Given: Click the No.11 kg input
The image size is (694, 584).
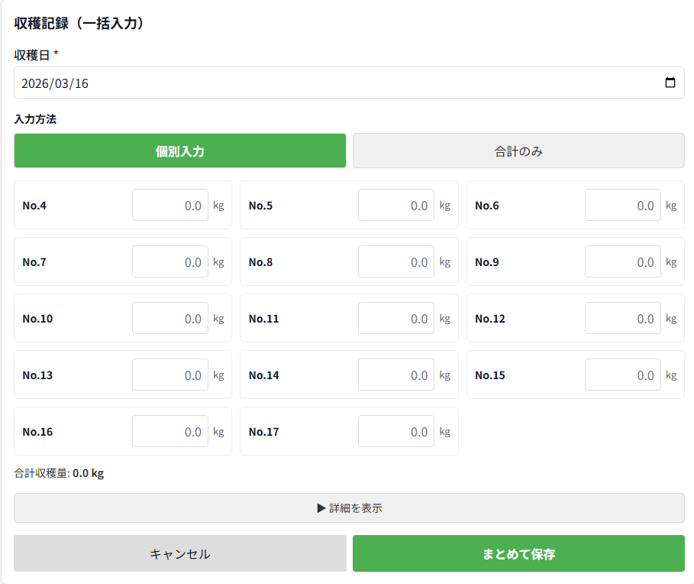Looking at the screenshot, I should pyautogui.click(x=395, y=319).
